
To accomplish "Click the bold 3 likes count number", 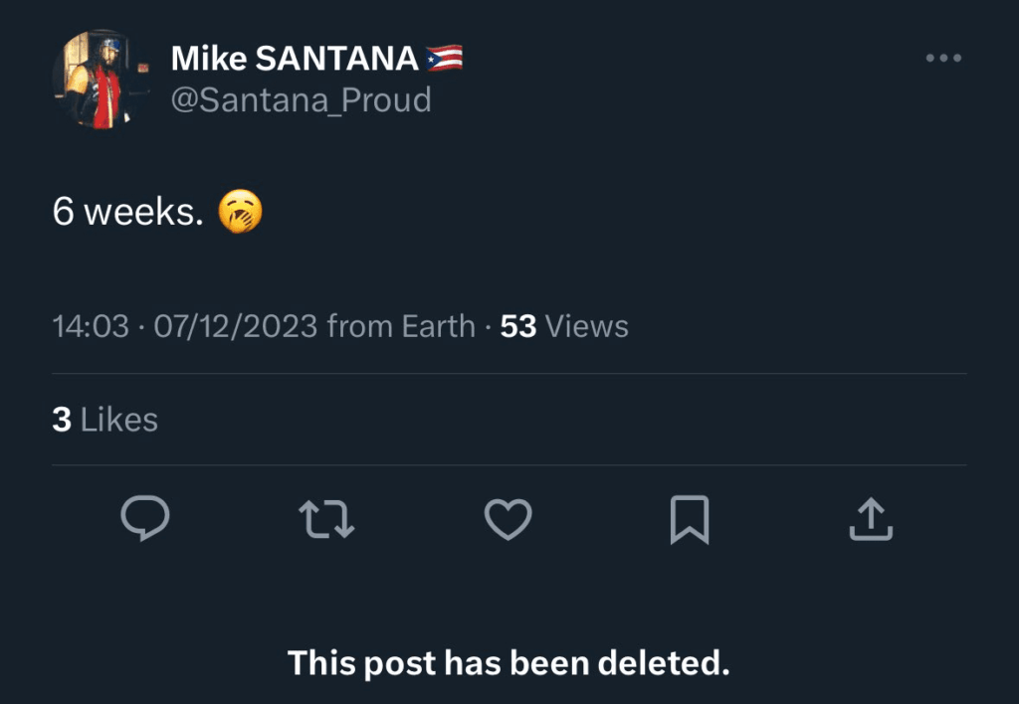I will [62, 420].
